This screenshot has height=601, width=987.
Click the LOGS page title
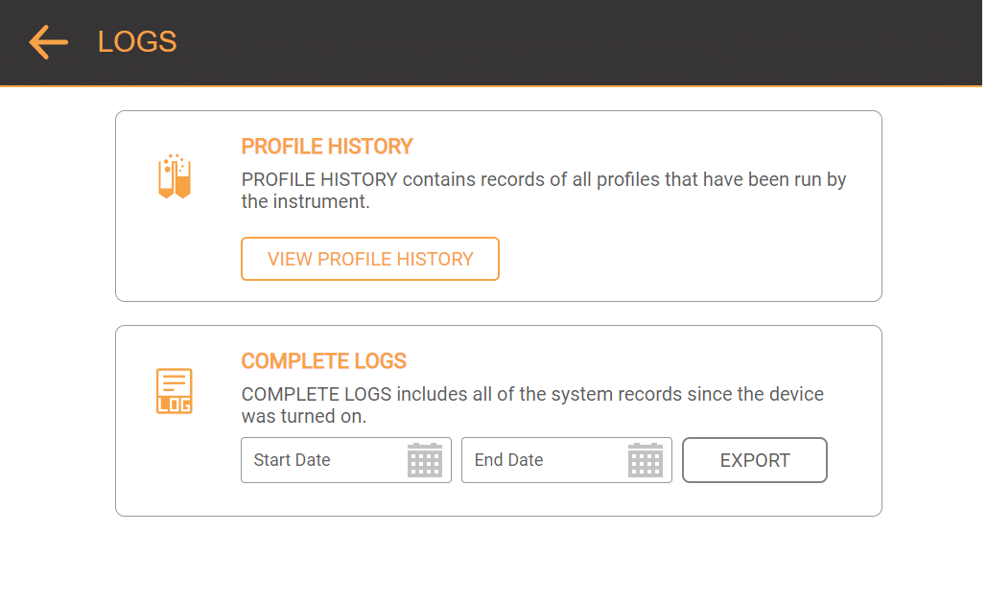137,42
